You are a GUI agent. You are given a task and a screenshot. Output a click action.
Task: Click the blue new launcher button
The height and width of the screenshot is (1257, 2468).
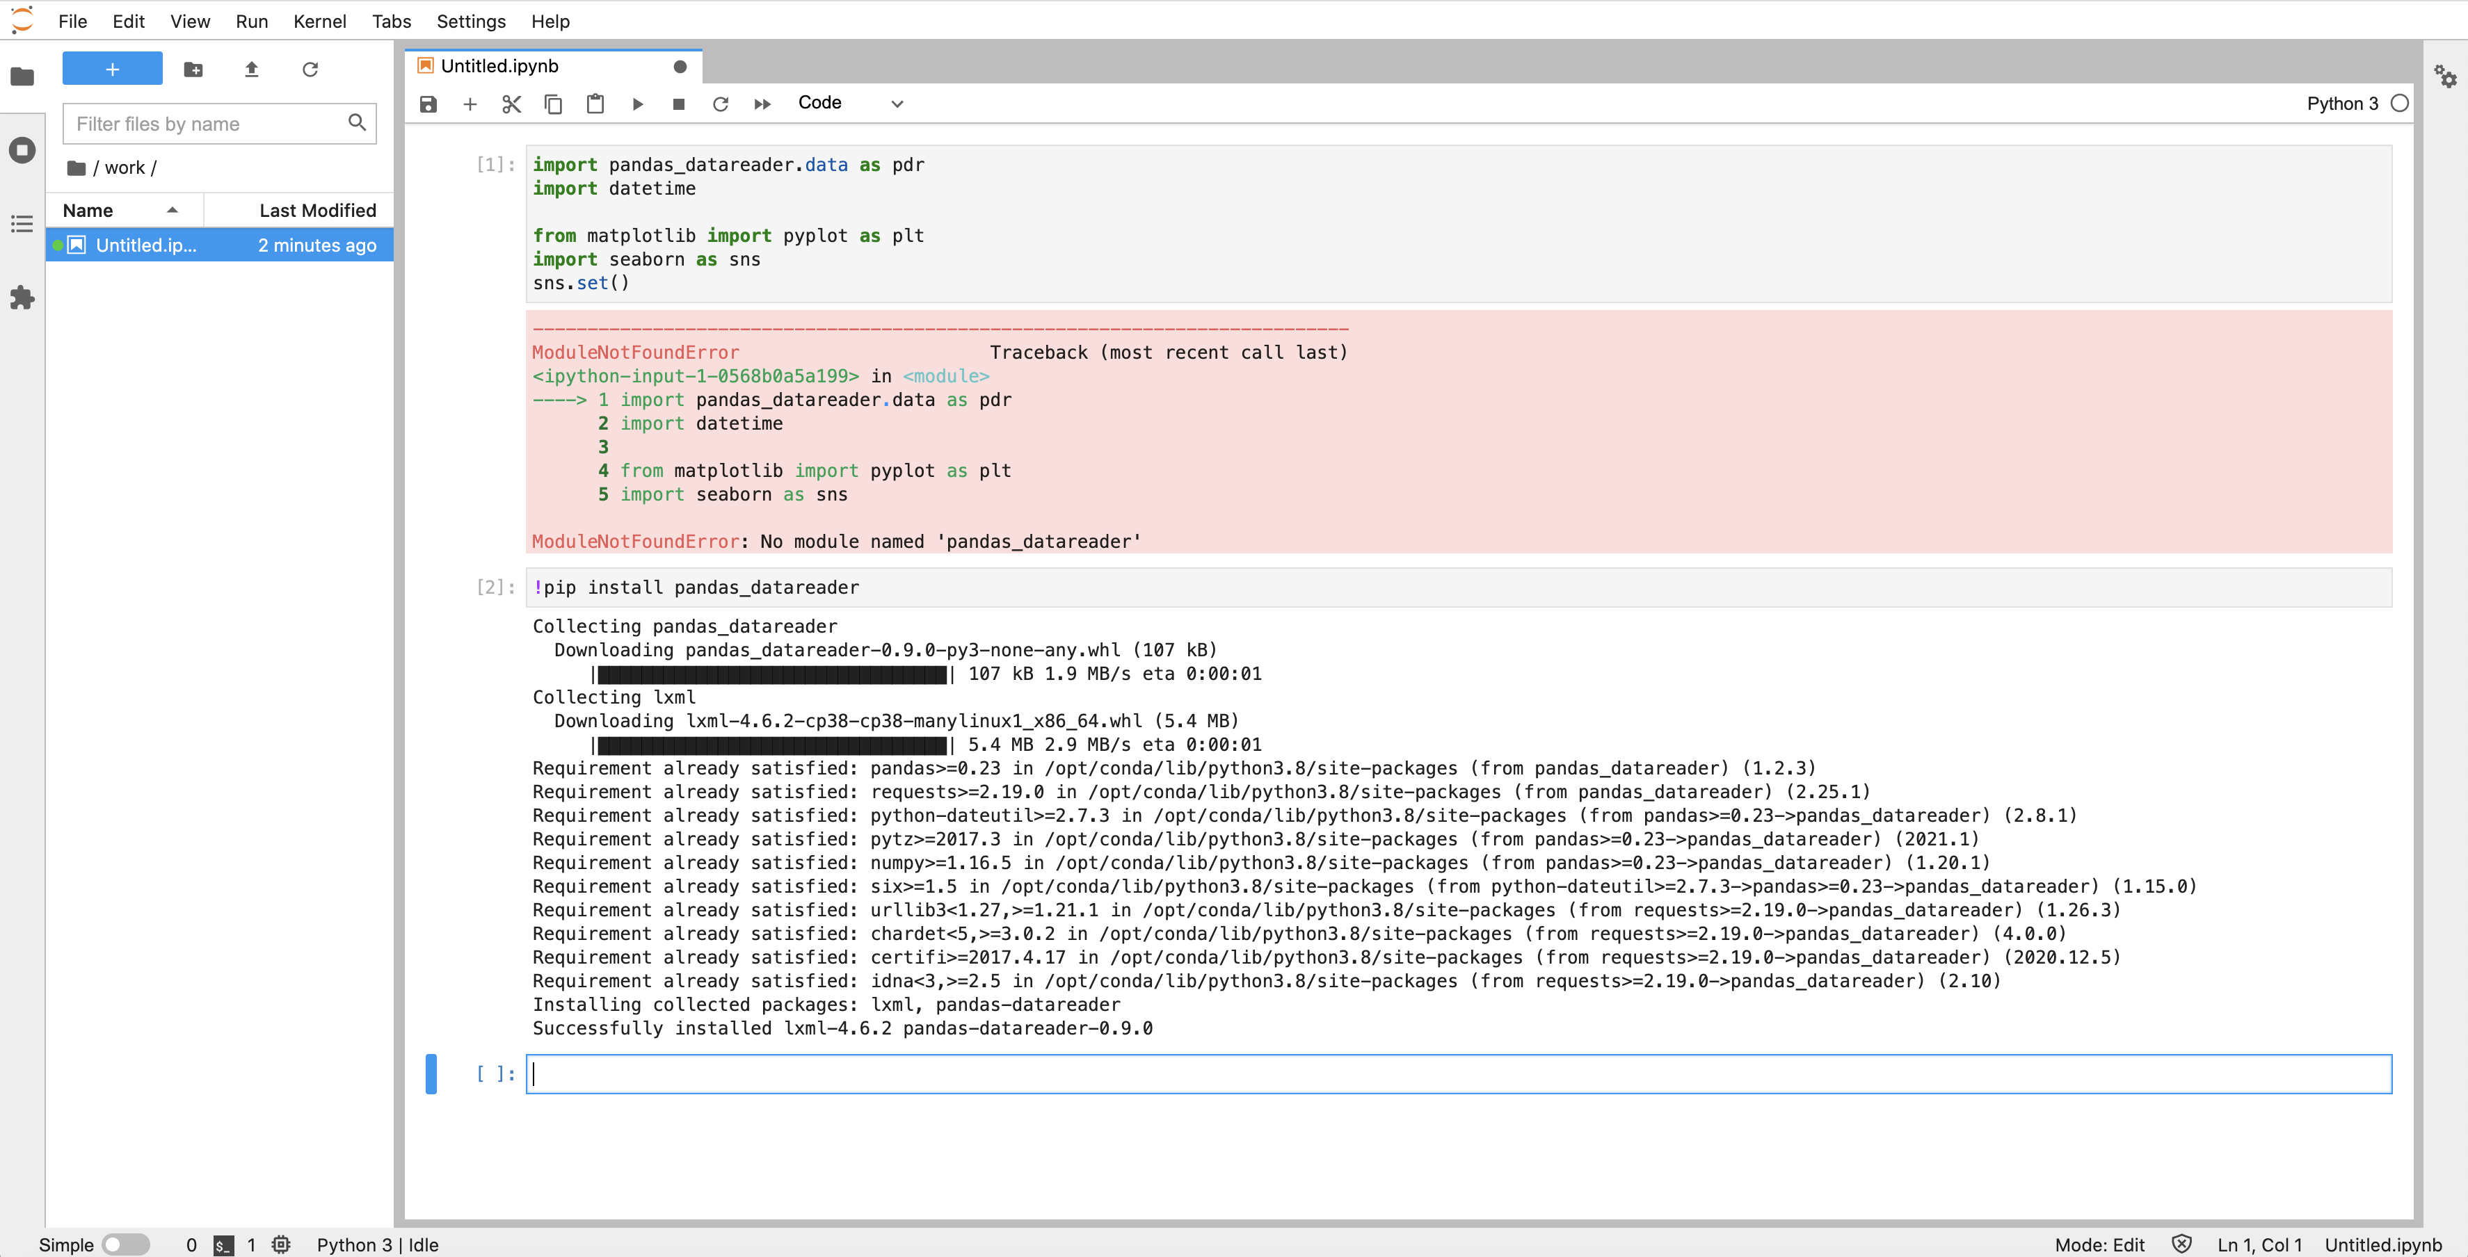(112, 69)
